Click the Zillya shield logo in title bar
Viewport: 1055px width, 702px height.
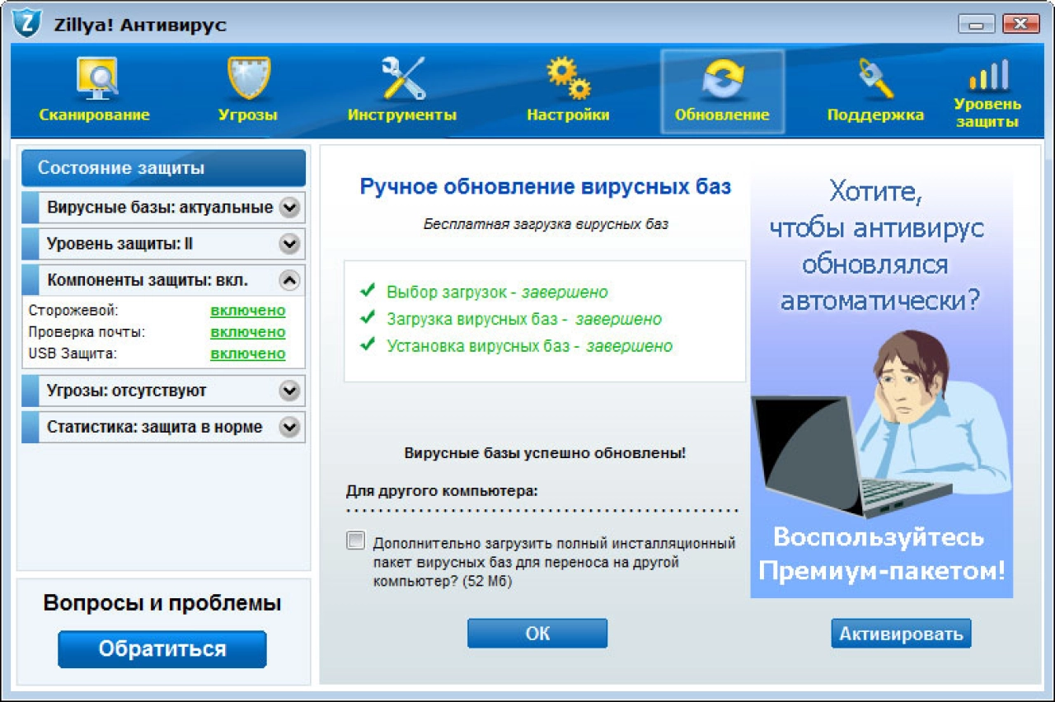(26, 25)
